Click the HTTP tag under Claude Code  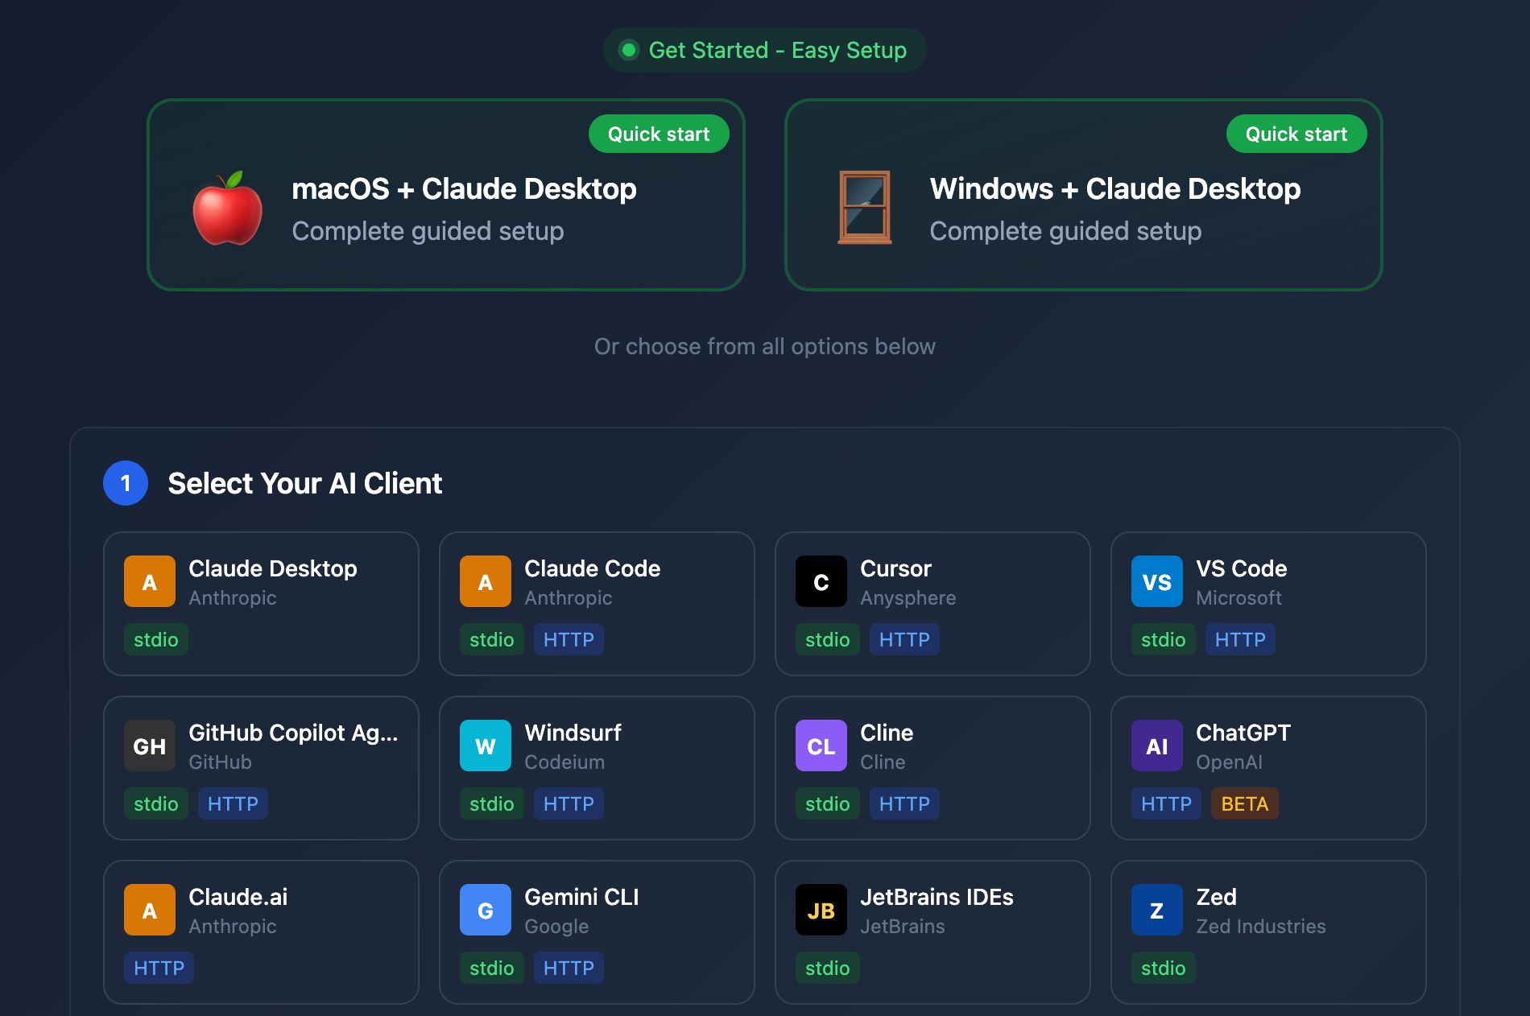pyautogui.click(x=569, y=639)
